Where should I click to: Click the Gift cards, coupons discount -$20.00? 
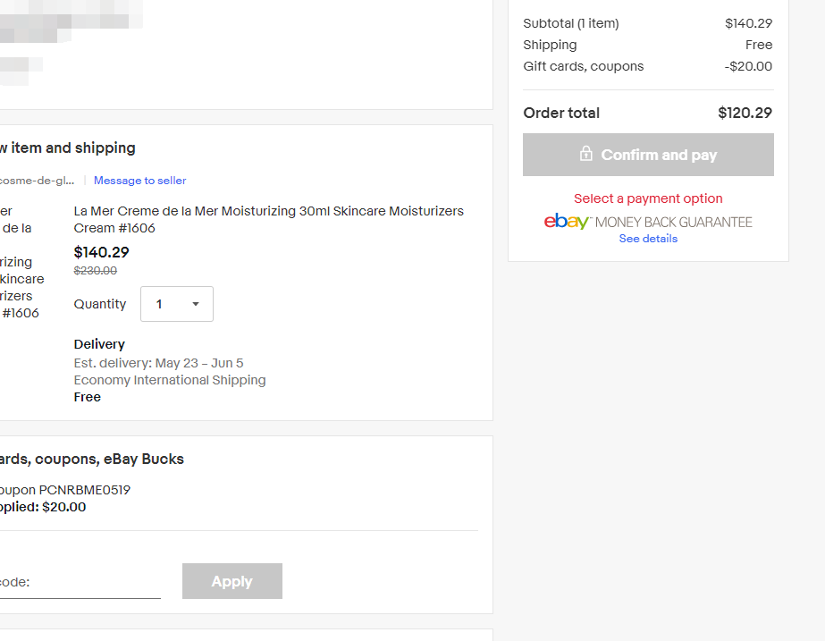tap(748, 66)
